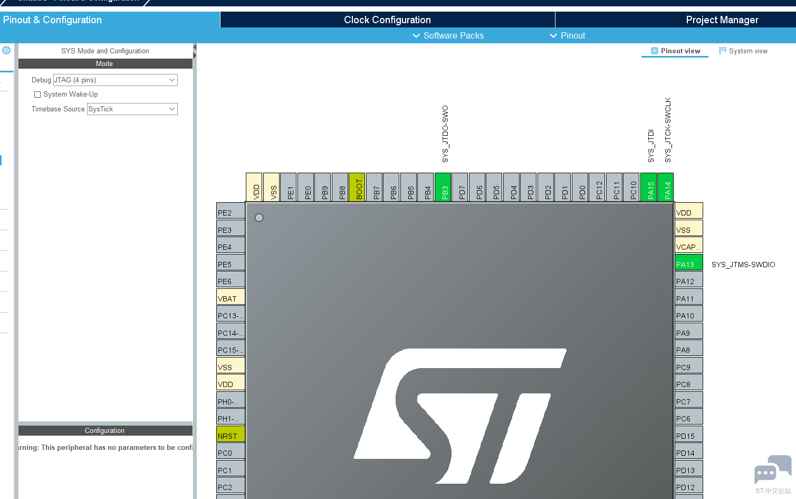Select pin PC6 on the right side
The image size is (796, 499).
pos(689,417)
